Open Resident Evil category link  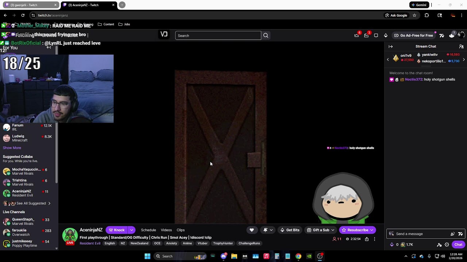tap(90, 243)
